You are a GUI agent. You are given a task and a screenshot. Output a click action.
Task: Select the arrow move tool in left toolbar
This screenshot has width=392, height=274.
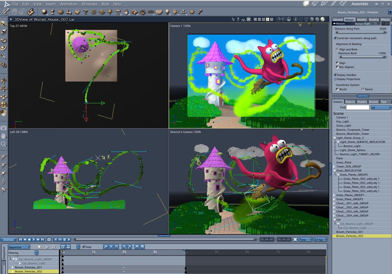tap(4, 24)
